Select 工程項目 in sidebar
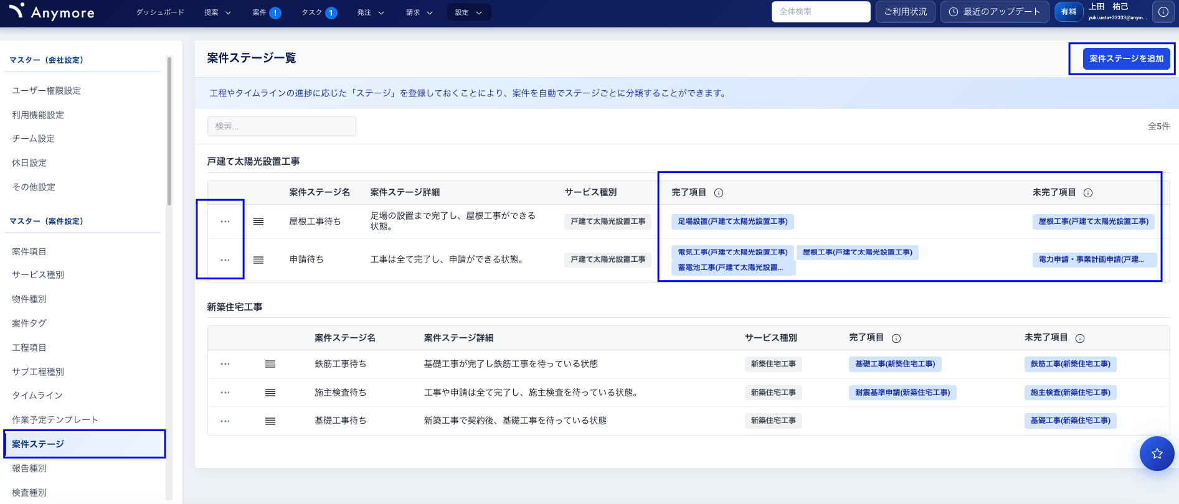 pyautogui.click(x=29, y=348)
